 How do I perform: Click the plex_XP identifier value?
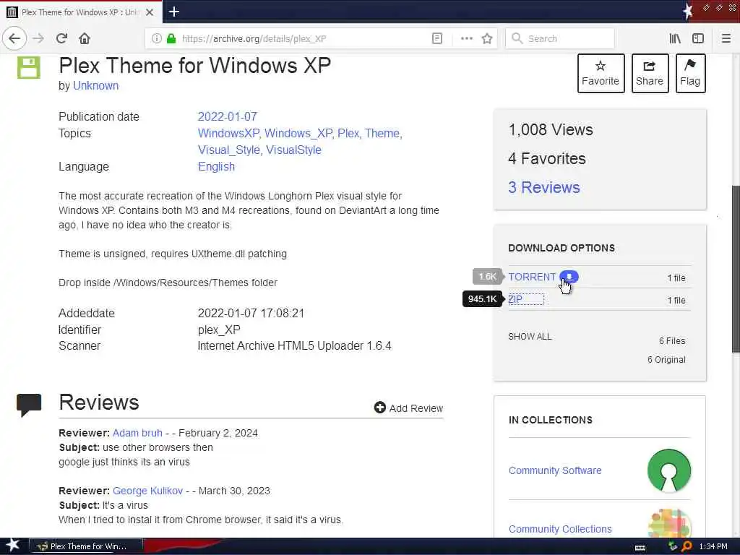[x=219, y=330]
